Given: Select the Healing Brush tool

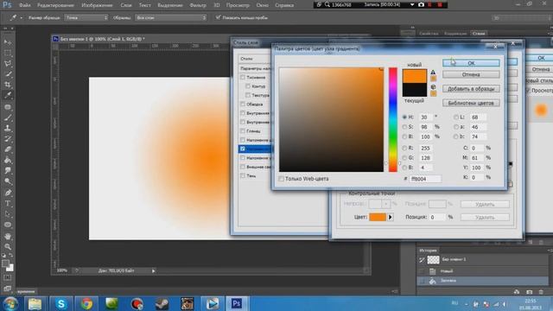Looking at the screenshot, I should click(8, 107).
